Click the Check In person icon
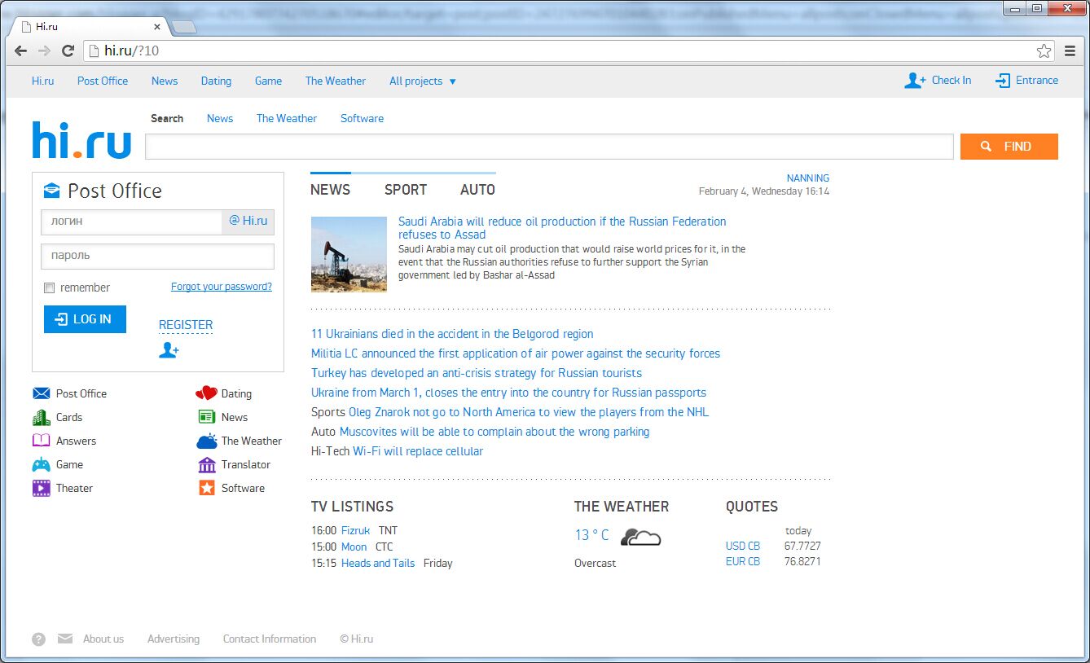 912,81
